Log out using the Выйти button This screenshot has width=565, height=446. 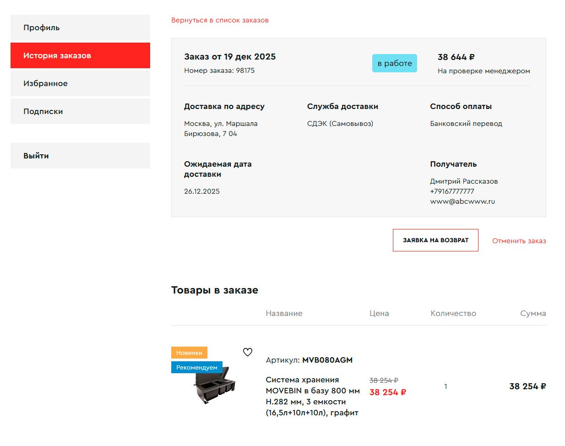(80, 156)
